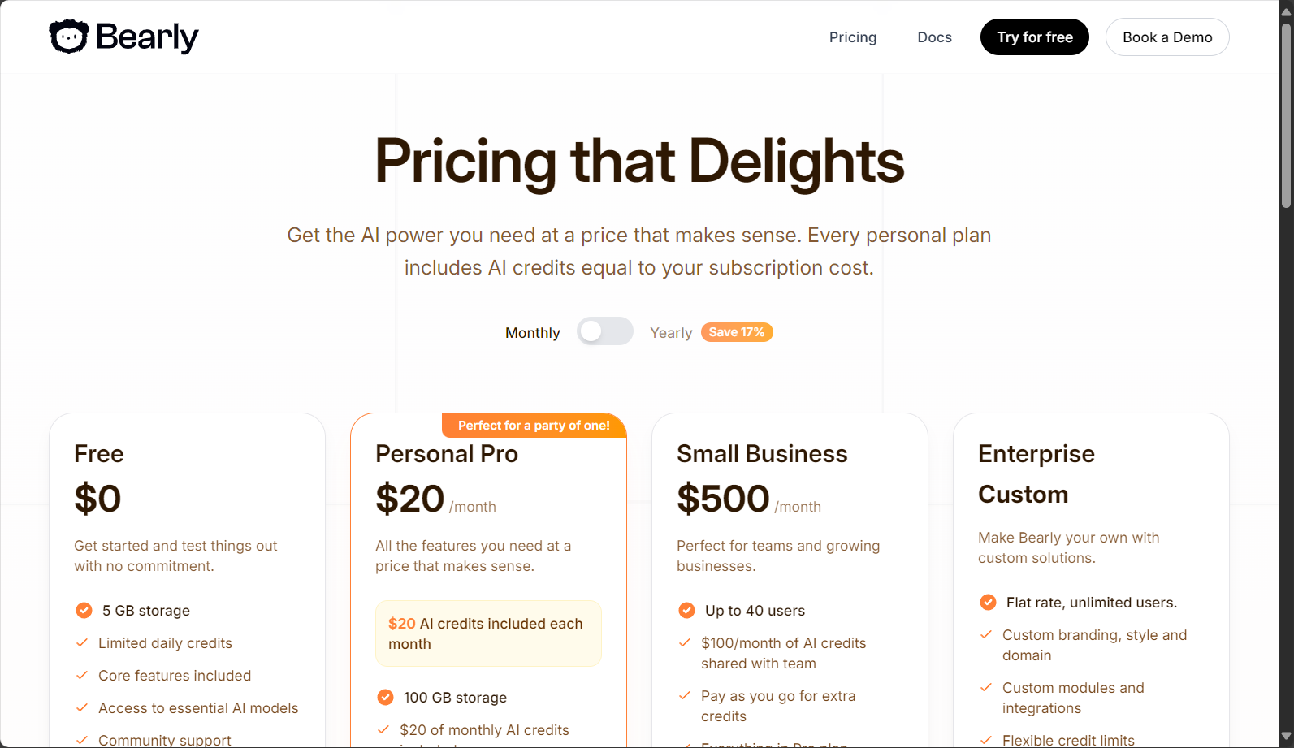Viewport: 1294px width, 748px height.
Task: Click the orange check icon beside 100 GB storage
Action: click(x=385, y=697)
